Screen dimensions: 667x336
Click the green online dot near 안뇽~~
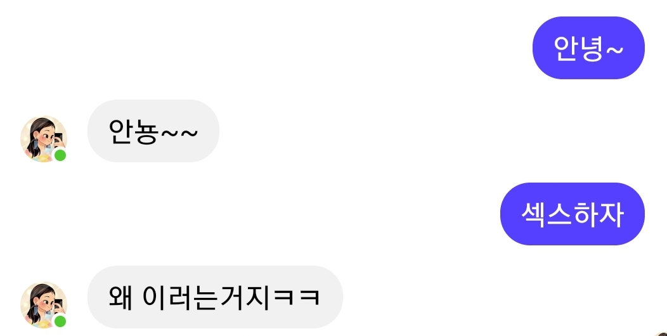[x=60, y=156]
